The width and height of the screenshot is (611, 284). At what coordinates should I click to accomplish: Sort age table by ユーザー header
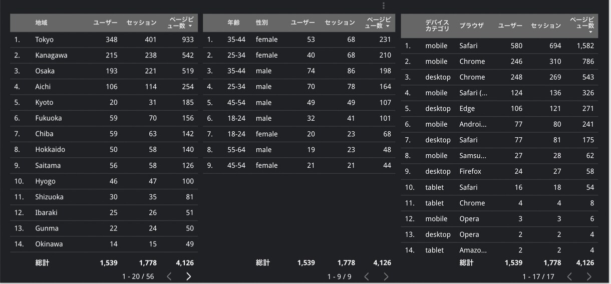click(x=303, y=23)
